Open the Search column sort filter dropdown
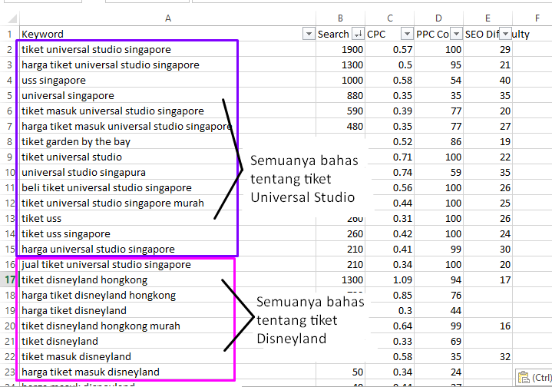This screenshot has height=387, width=552. [358, 34]
